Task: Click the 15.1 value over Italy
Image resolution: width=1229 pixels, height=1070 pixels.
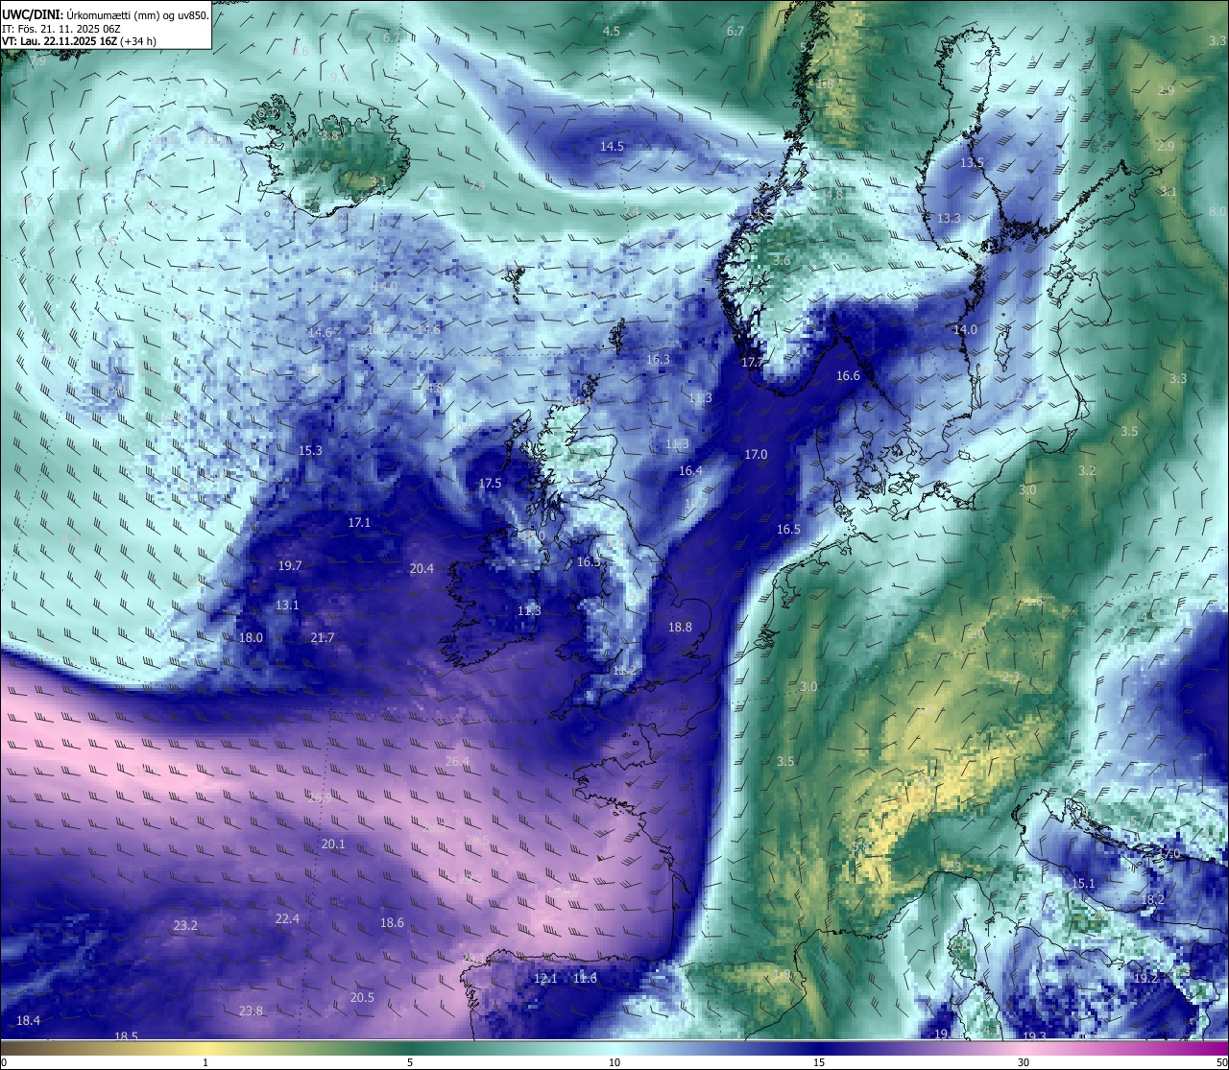Action: (1083, 884)
